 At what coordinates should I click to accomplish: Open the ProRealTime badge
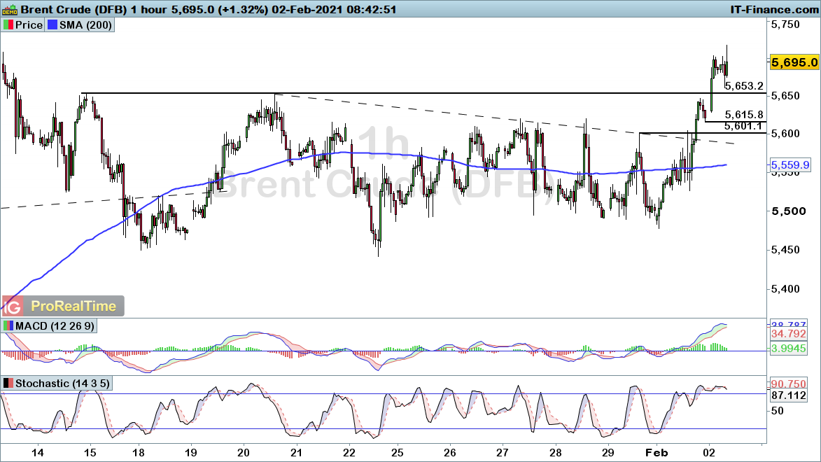click(73, 307)
